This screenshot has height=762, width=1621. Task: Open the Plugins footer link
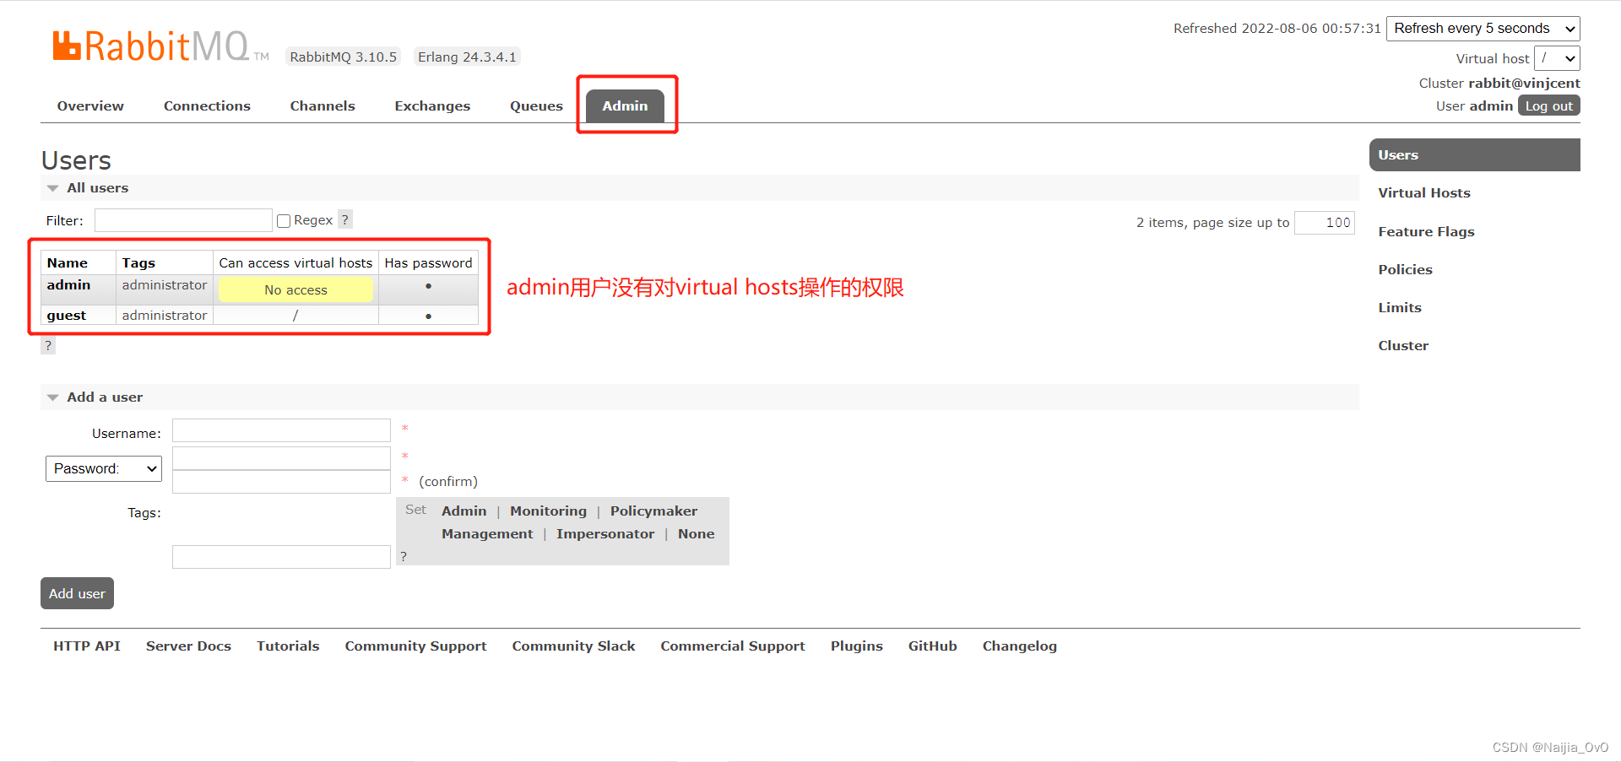[856, 646]
